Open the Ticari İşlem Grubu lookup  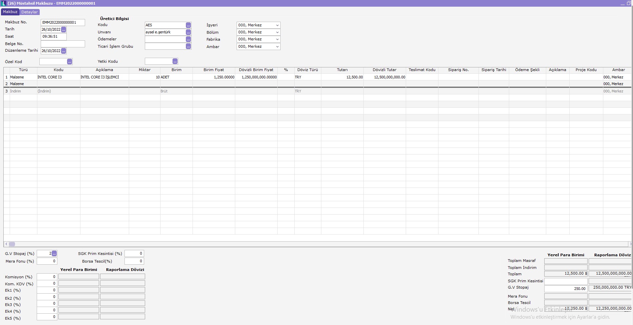pos(188,47)
